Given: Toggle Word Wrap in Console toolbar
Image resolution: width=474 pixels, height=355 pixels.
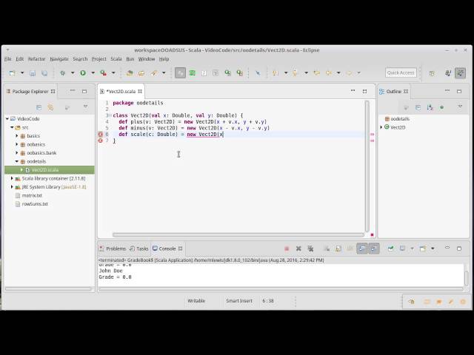Looking at the screenshot, I should 350,248.
